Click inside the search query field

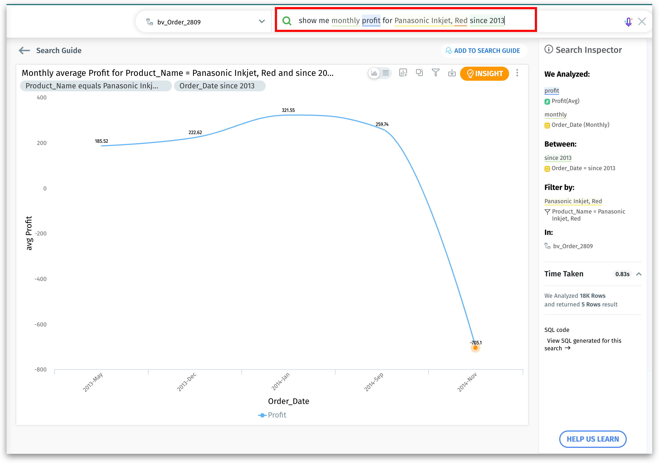402,21
